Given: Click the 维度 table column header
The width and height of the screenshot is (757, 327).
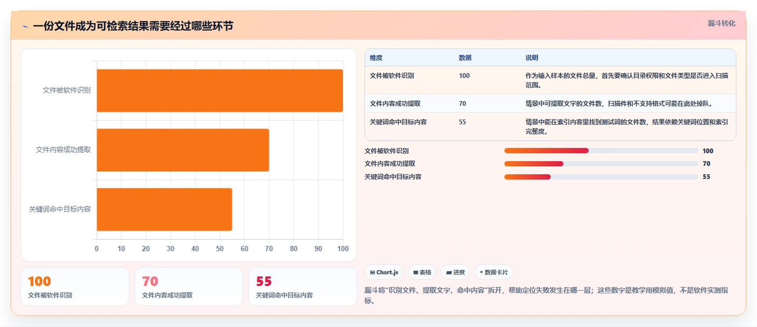Looking at the screenshot, I should (x=376, y=57).
